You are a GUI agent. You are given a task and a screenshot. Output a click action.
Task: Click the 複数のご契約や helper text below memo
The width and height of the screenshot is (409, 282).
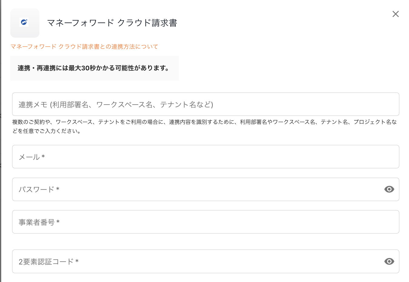coord(204,122)
